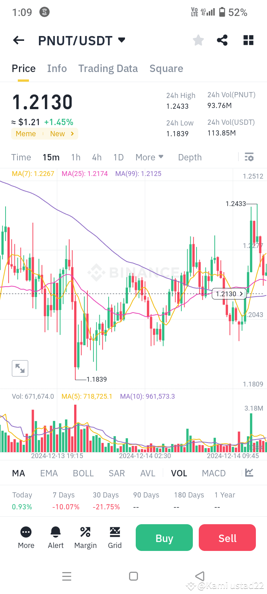Open the Info tab
The height and width of the screenshot is (594, 267).
pyautogui.click(x=57, y=68)
